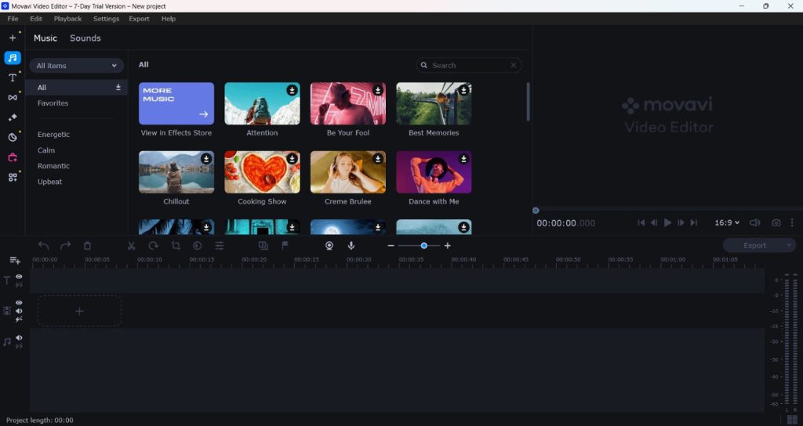
Task: Open the pink Effects Store icon
Action: click(13, 157)
